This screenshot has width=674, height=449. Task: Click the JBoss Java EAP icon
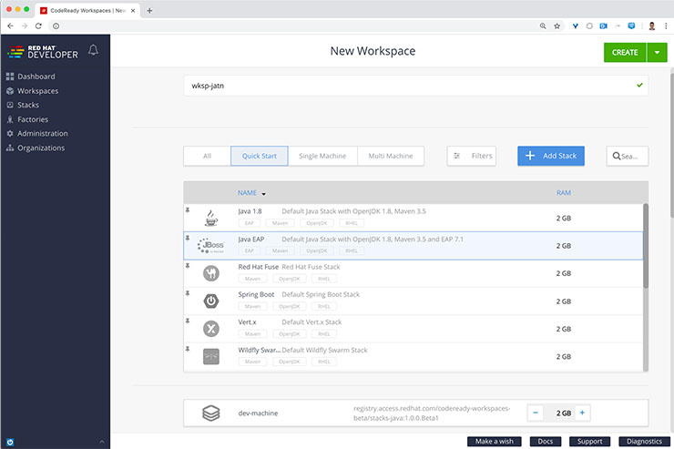tap(210, 245)
